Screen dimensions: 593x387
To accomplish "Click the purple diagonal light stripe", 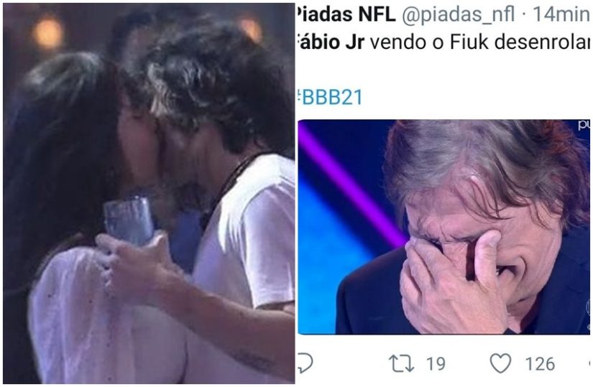I will point(350,186).
